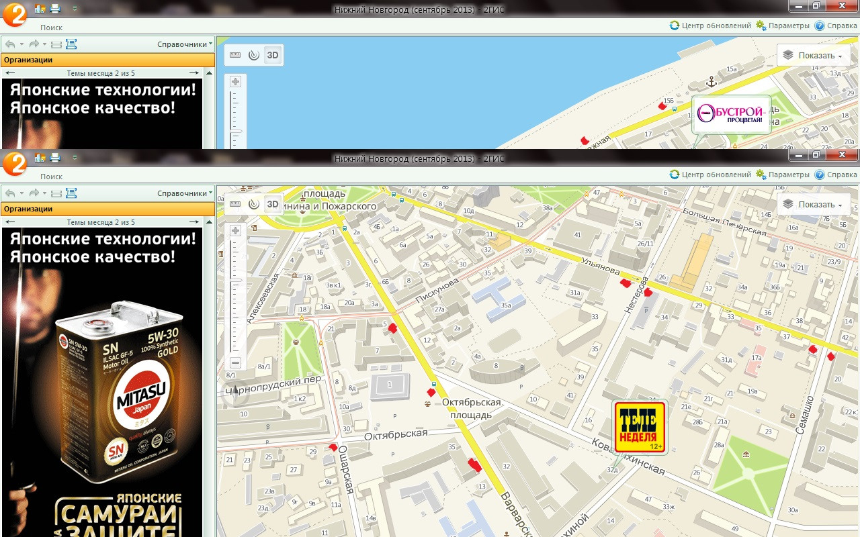Open the 2GIS orange application menu in upper window
The width and height of the screenshot is (860, 537).
click(13, 15)
